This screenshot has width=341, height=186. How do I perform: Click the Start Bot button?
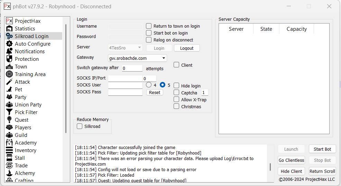[x=322, y=149]
